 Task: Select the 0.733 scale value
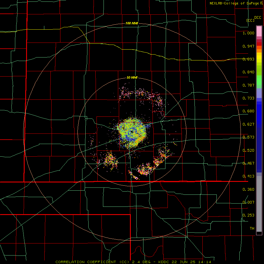(x=248, y=98)
